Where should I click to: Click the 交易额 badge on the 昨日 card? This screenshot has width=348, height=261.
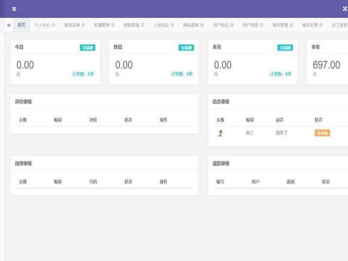click(x=186, y=47)
